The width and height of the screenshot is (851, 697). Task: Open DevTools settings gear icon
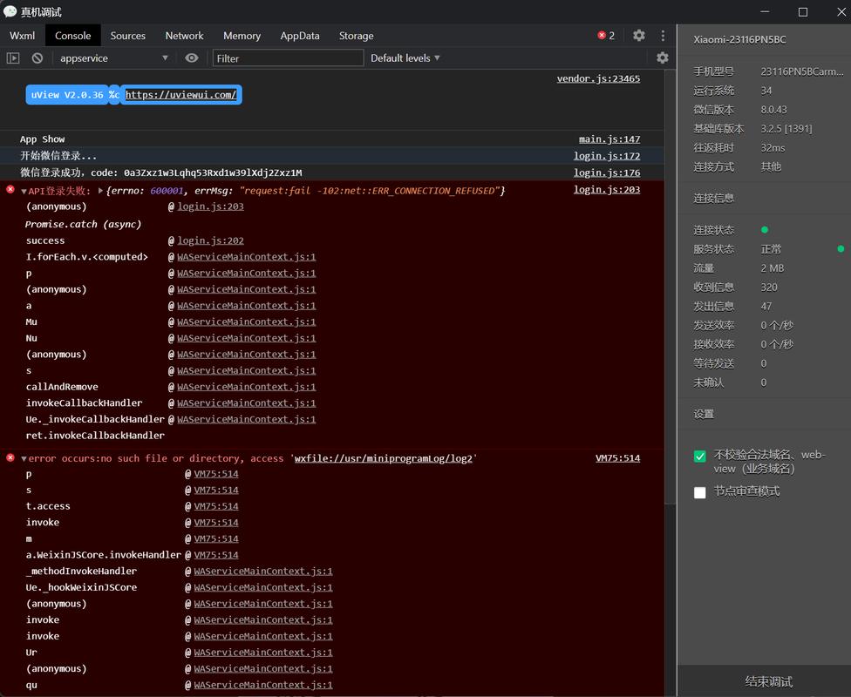[639, 36]
